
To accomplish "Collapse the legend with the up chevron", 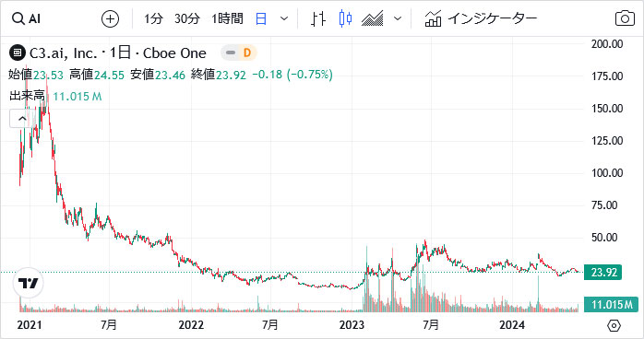I will point(22,119).
